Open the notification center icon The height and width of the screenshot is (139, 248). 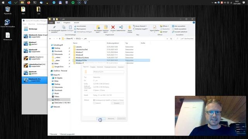coord(244,3)
